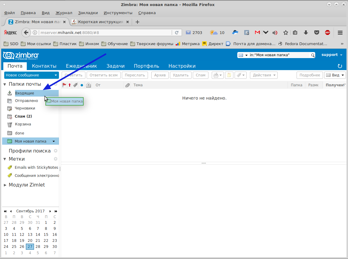Click the search magnifier icon
Image resolution: width=348 pixels, height=259 pixels.
click(313, 55)
